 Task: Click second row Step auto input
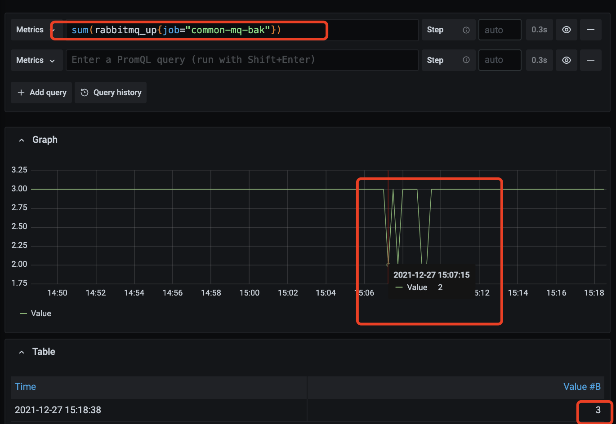(500, 60)
